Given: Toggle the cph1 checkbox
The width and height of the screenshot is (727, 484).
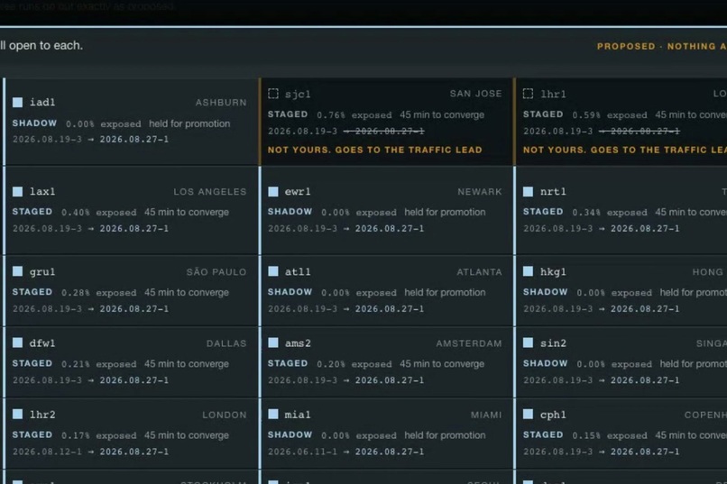Looking at the screenshot, I should coord(528,414).
